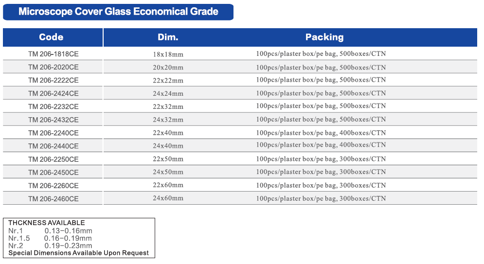Viewport: 484px width, 264px height.
Task: Select the Packing column header
Action: coord(324,37)
